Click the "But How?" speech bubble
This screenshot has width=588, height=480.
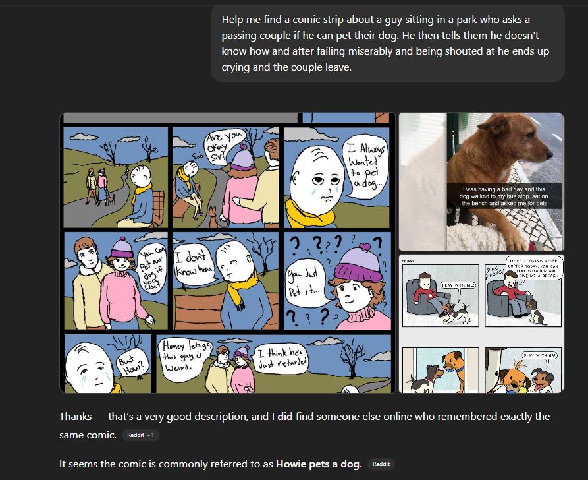click(132, 364)
